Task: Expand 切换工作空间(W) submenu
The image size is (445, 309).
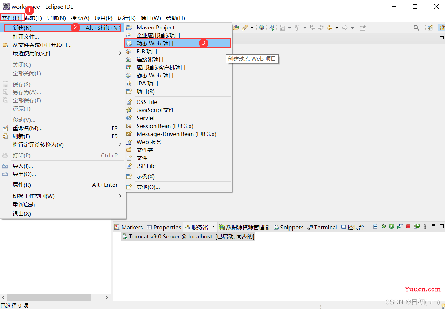Action: pyautogui.click(x=120, y=196)
